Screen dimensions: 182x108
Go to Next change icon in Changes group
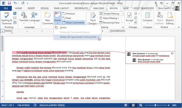coord(136,23)
